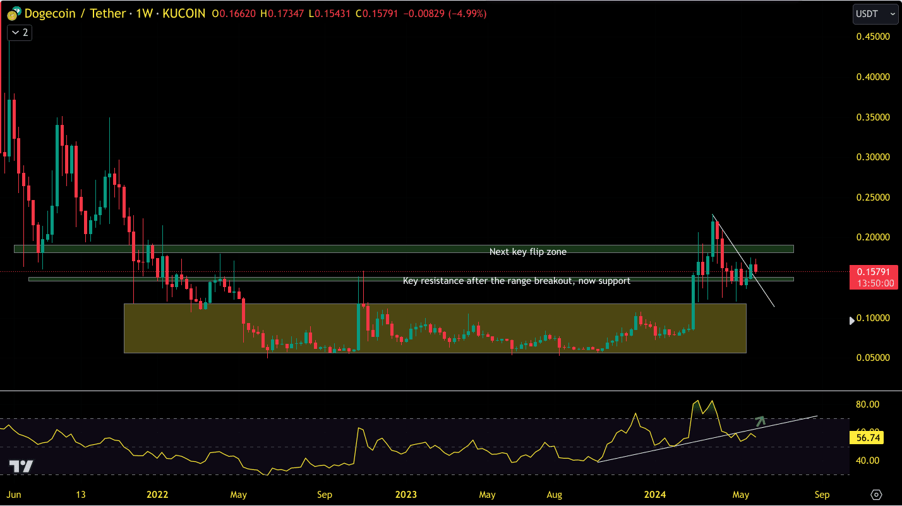Click the green arrow drawing on RSI pane
This screenshot has height=506, width=902.
pyautogui.click(x=760, y=421)
